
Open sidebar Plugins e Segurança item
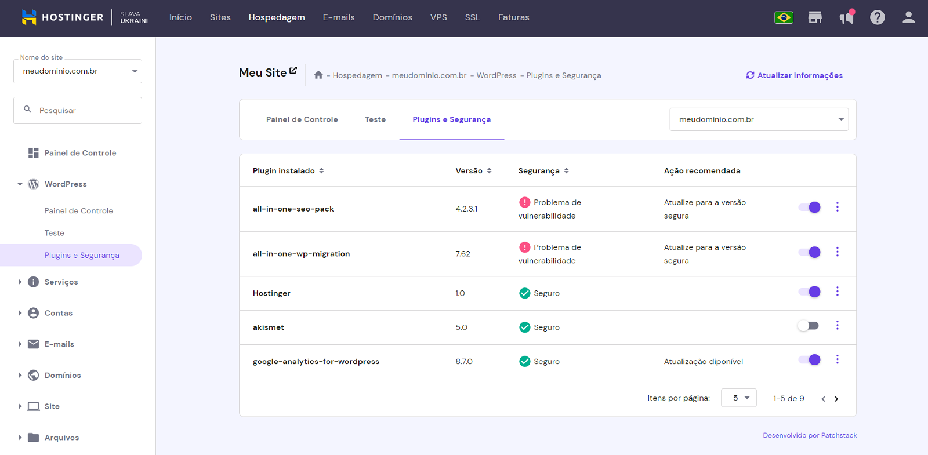tap(71, 255)
